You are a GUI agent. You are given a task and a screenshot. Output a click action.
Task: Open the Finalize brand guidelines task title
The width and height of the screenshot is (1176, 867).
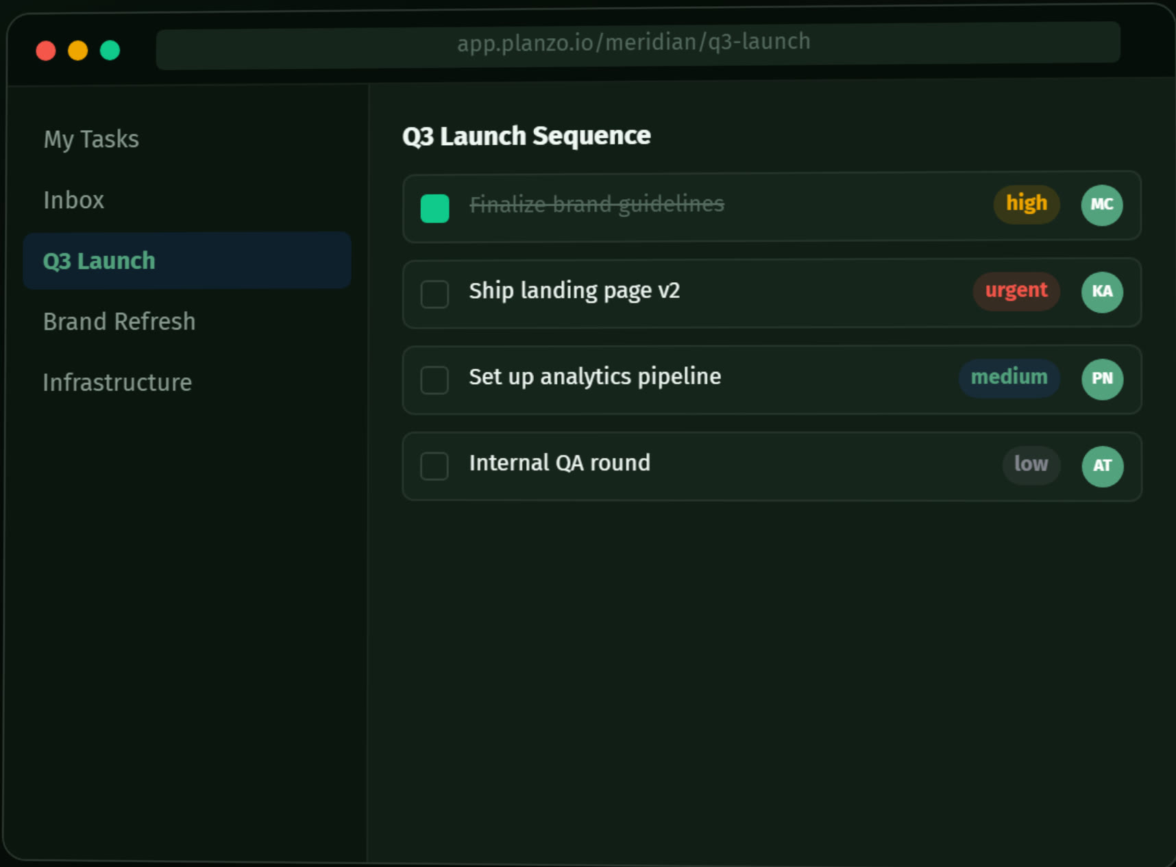click(x=596, y=204)
